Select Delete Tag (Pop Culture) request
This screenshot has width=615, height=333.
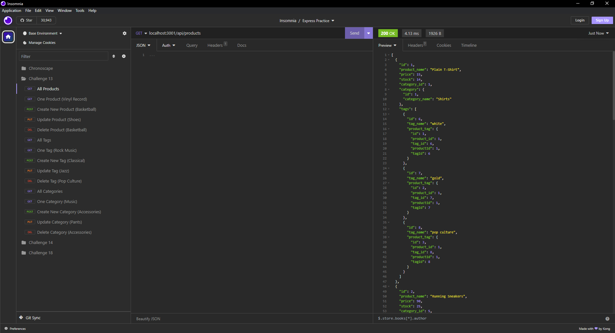point(73,181)
